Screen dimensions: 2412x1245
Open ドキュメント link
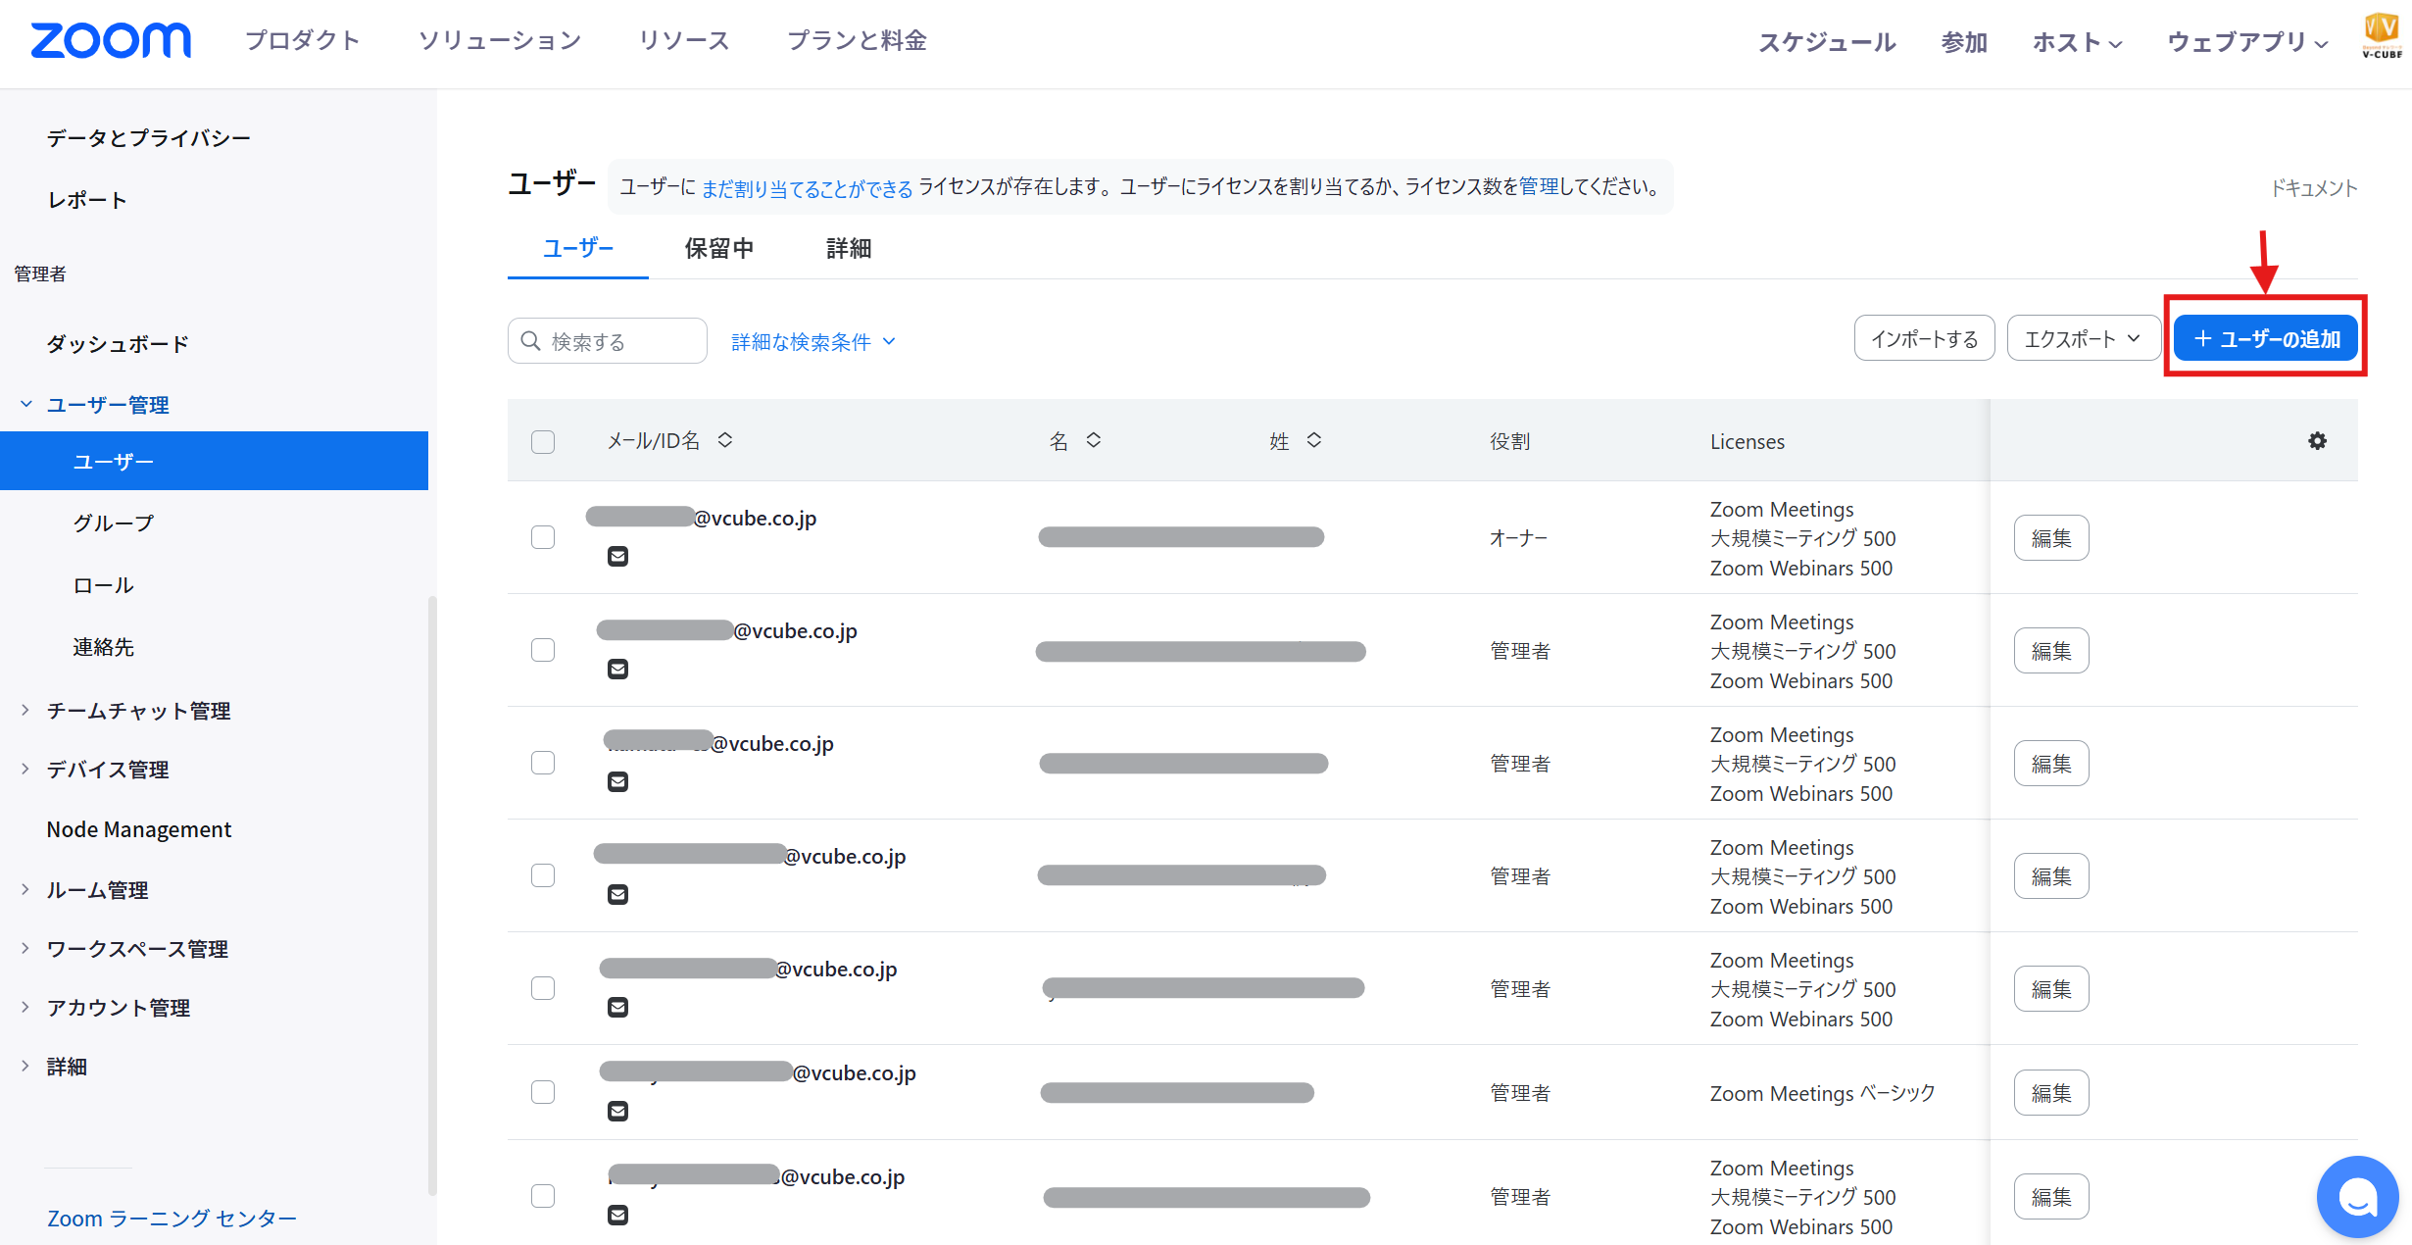pos(2314,187)
